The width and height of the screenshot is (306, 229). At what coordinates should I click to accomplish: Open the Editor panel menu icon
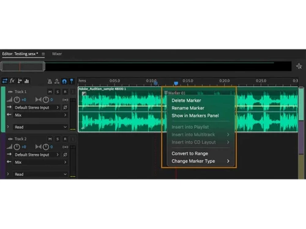click(x=43, y=54)
